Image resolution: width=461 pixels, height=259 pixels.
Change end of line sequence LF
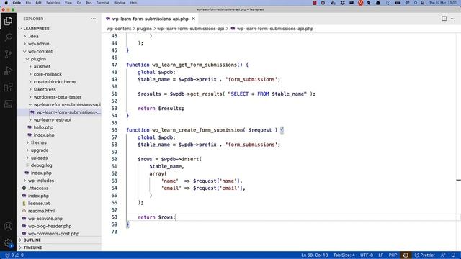[x=381, y=255]
